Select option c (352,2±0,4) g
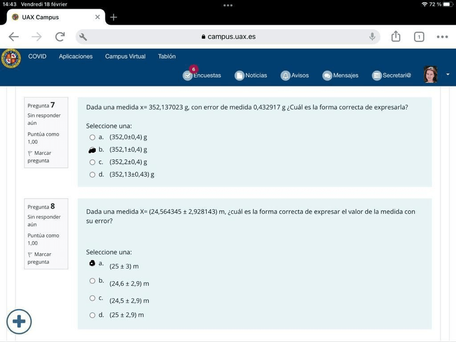The width and height of the screenshot is (456, 342). coord(92,162)
